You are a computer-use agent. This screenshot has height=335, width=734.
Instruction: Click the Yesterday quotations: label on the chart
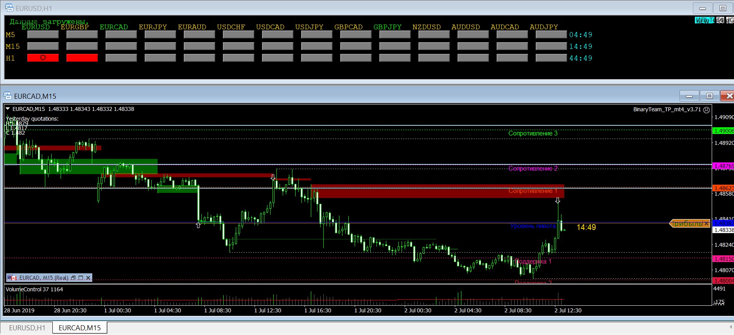pos(32,119)
